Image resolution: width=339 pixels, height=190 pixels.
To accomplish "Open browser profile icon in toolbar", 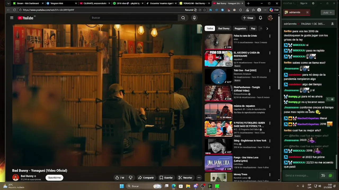I will [259, 10].
